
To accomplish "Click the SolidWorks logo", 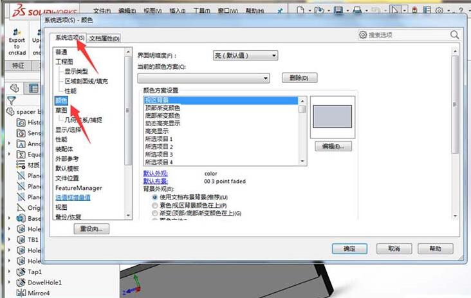I will (44, 12).
